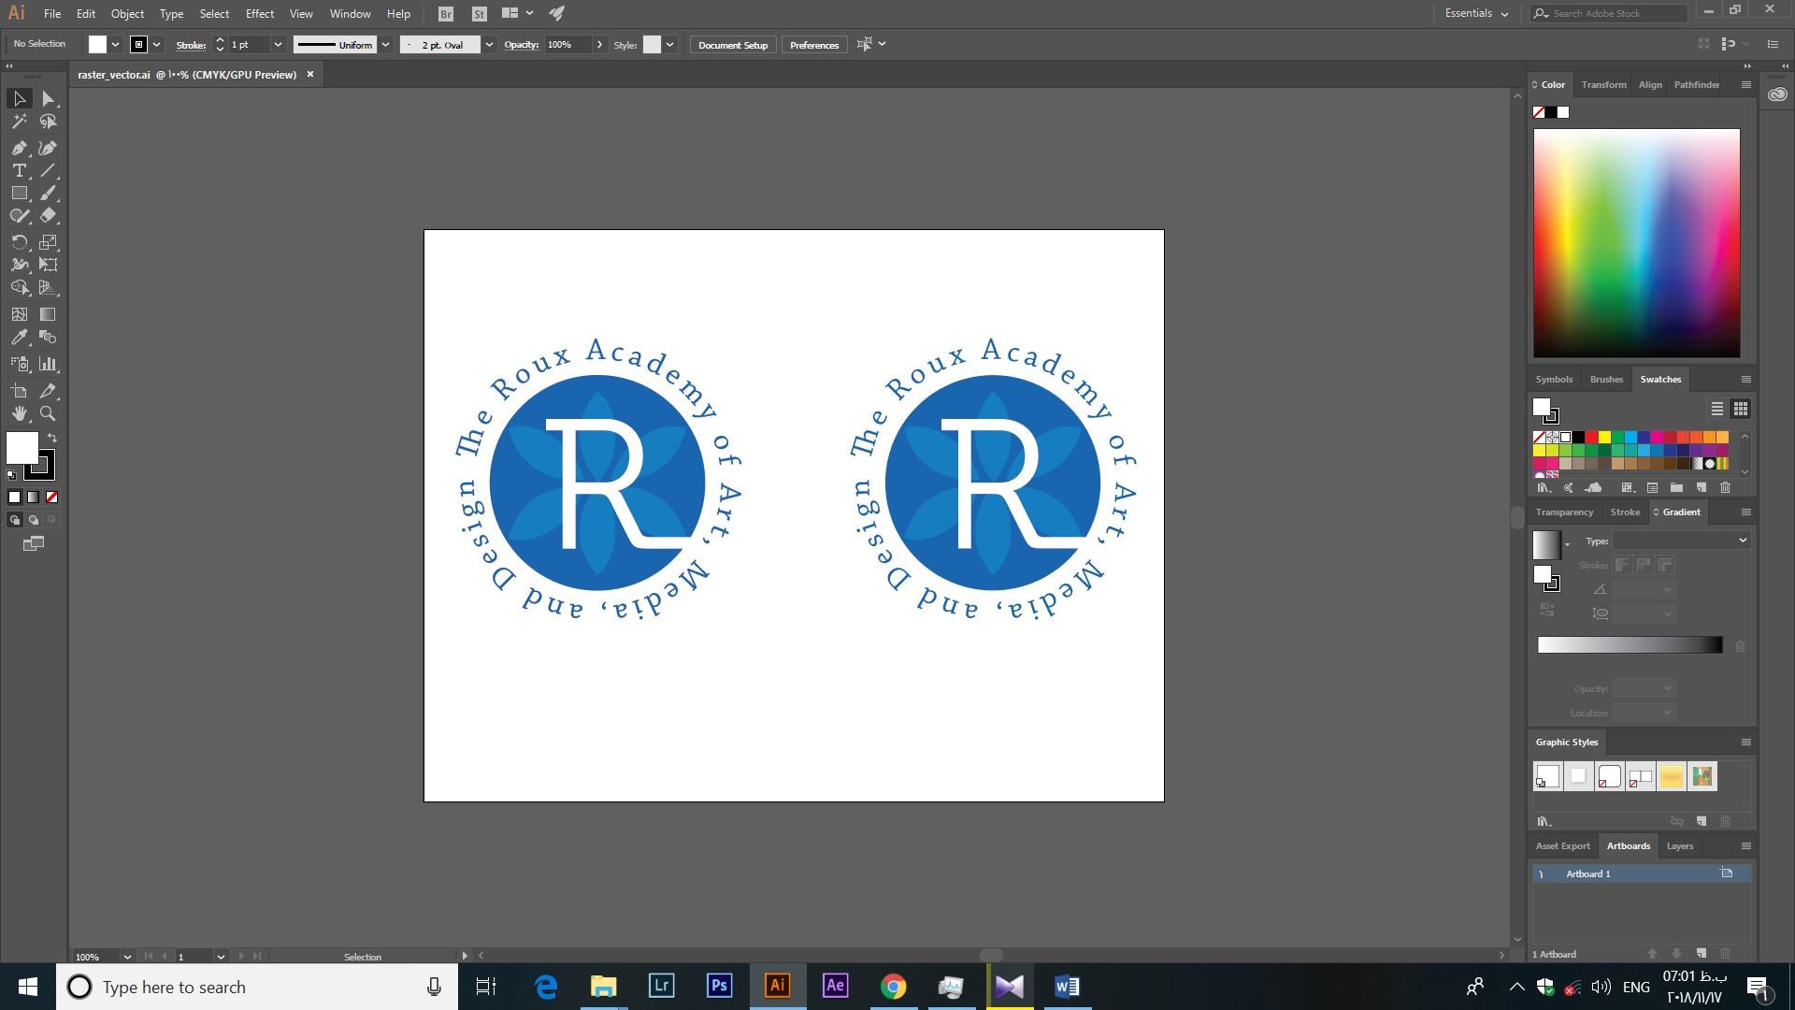Click the gradient slider bar
1795x1010 pixels.
[x=1630, y=645]
